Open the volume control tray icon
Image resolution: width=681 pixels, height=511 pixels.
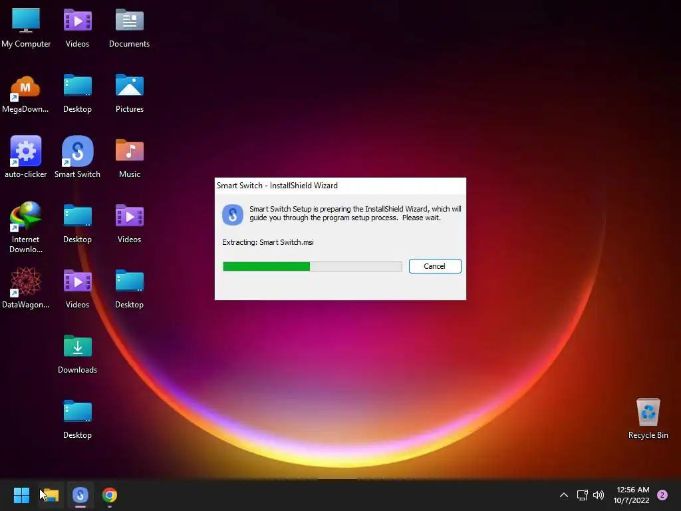599,495
